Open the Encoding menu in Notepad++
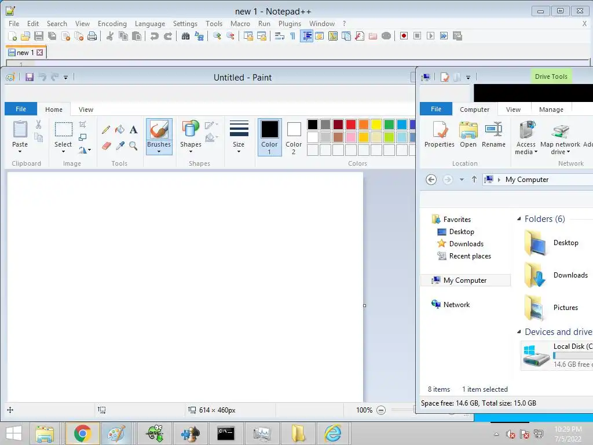 pyautogui.click(x=112, y=23)
